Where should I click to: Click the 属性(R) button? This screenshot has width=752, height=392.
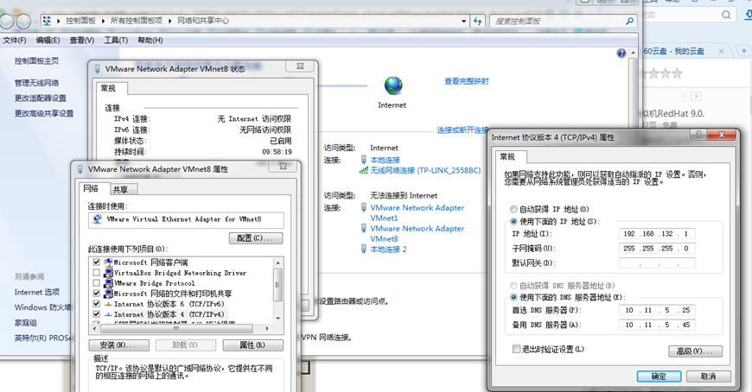[x=252, y=345]
